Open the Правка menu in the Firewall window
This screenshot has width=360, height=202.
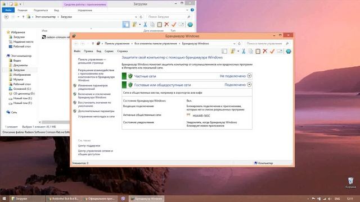[x=88, y=51]
